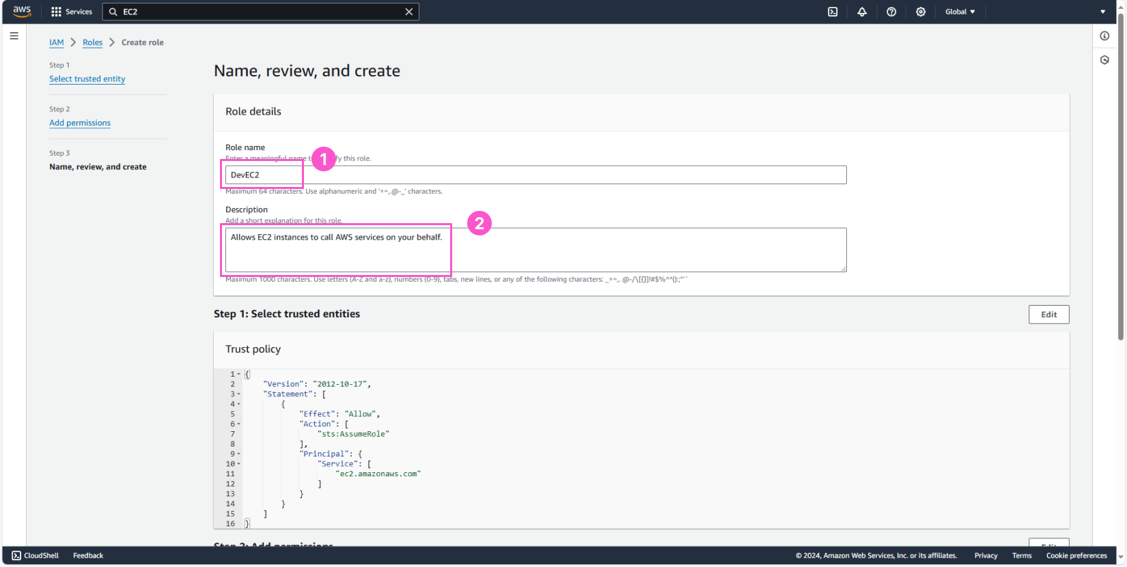The width and height of the screenshot is (1127, 567).
Task: Open the info panel icon on right
Action: (1104, 36)
